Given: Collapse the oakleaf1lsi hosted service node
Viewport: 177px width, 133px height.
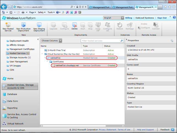Looking at the screenshot, I should [x=45, y=57].
